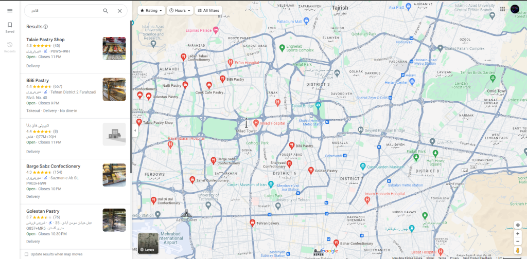Select the Azadi Tower landmark icon
Image resolution: width=527 pixels, height=259 pixels.
tap(185, 213)
